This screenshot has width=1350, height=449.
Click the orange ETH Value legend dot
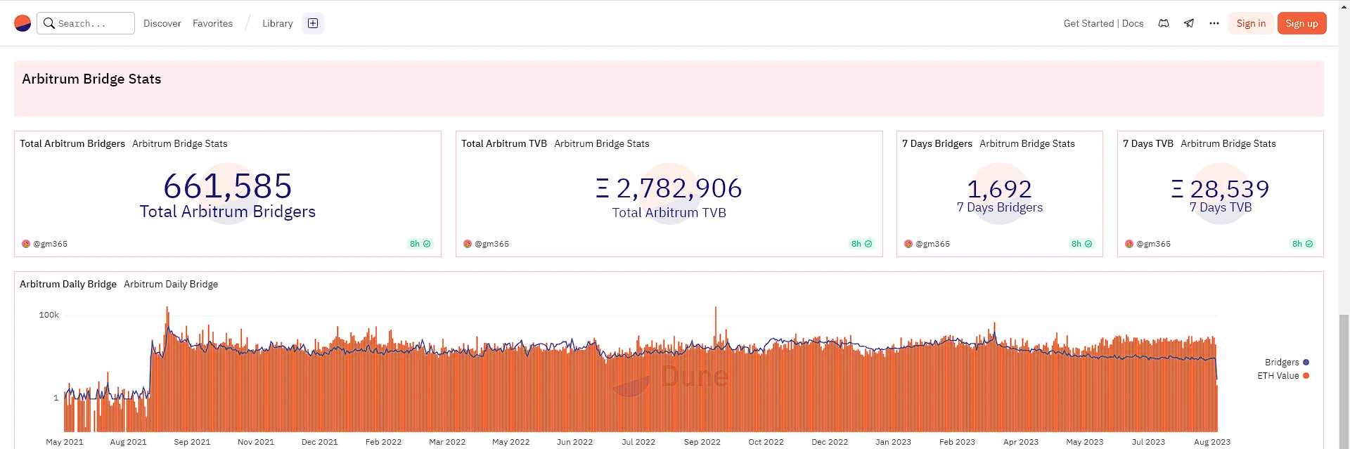pos(1306,376)
